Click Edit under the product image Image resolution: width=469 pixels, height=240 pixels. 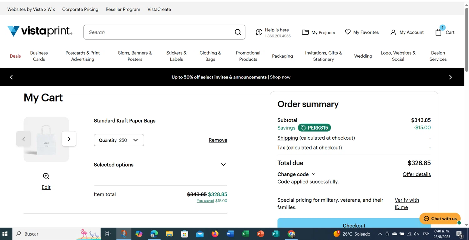(46, 187)
